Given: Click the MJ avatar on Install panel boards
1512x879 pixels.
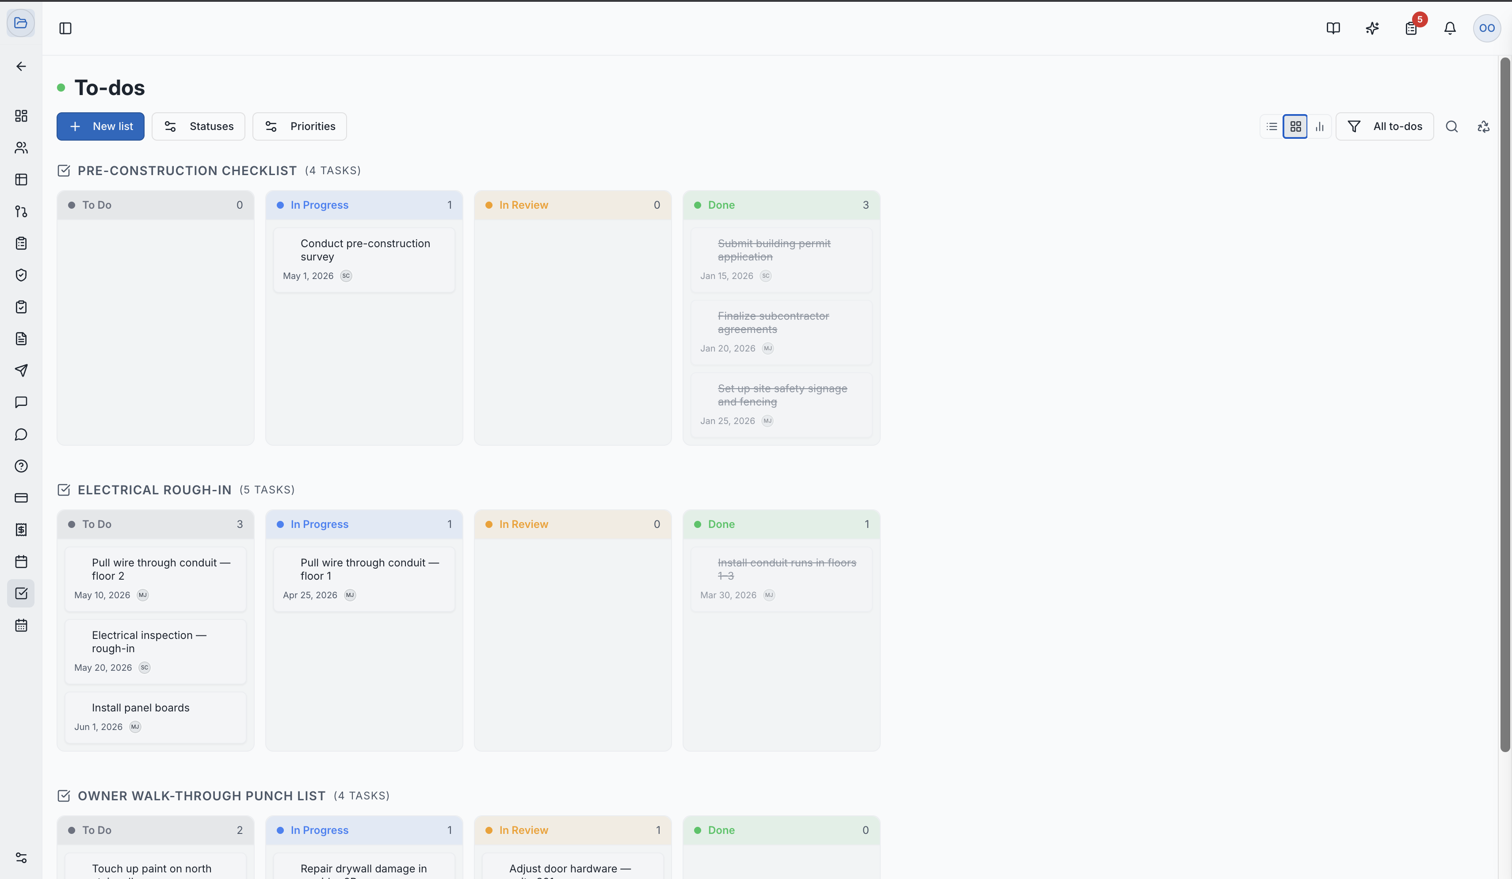Looking at the screenshot, I should pos(135,727).
